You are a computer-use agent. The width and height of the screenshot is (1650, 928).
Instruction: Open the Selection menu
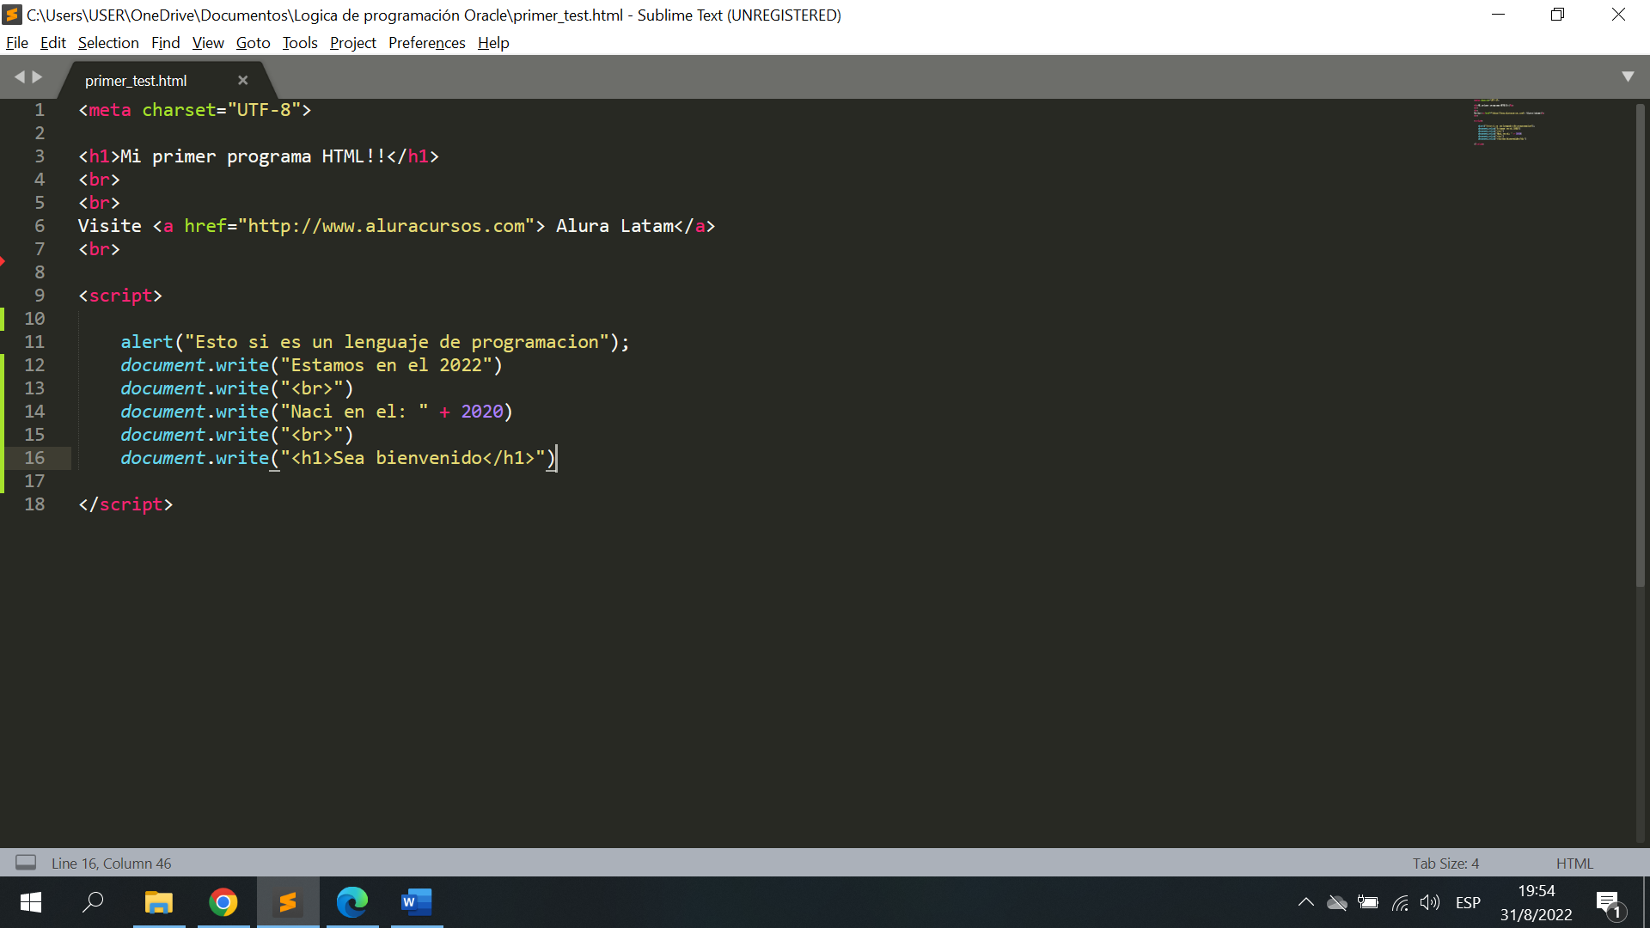tap(107, 43)
